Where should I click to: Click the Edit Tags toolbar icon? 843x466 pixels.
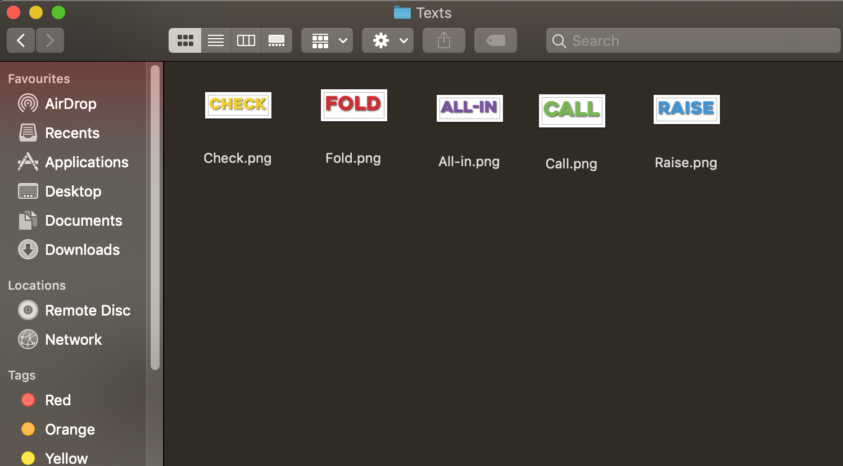click(495, 40)
